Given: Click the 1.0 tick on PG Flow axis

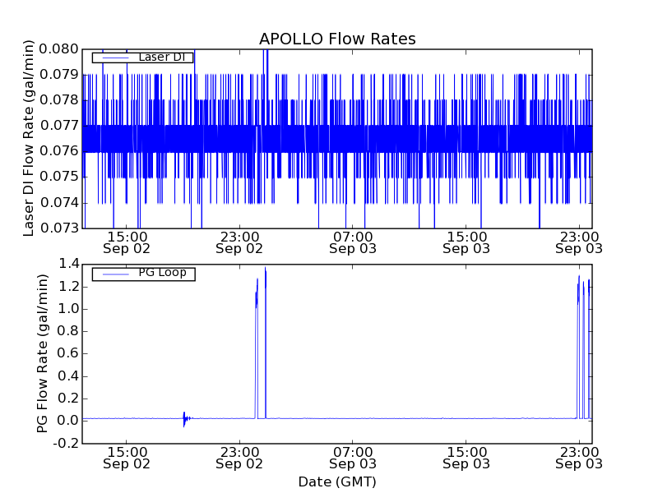Looking at the screenshot, I should click(68, 309).
